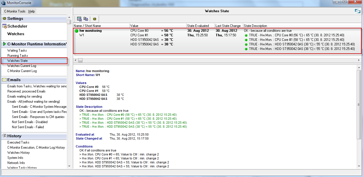363x177 pixels.
Task: Click the sidebar vertical scrollbar thumb
Action: coord(69,22)
